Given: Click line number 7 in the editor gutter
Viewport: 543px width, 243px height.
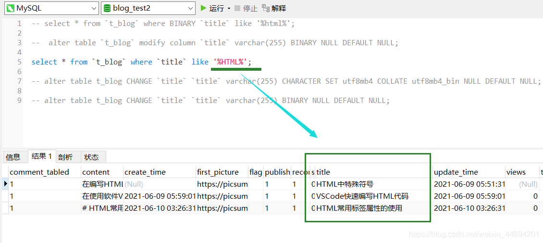Looking at the screenshot, I should tap(19, 81).
